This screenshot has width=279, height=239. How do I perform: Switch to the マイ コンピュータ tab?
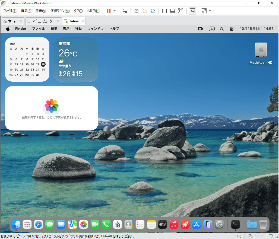[x=42, y=21]
